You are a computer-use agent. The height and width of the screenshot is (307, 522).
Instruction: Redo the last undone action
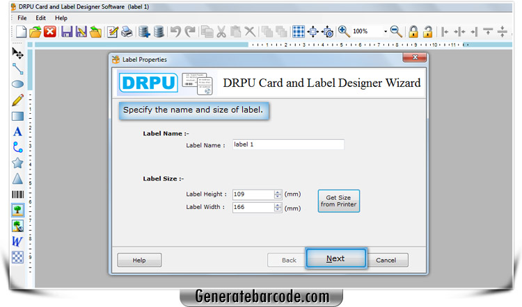[x=190, y=32]
